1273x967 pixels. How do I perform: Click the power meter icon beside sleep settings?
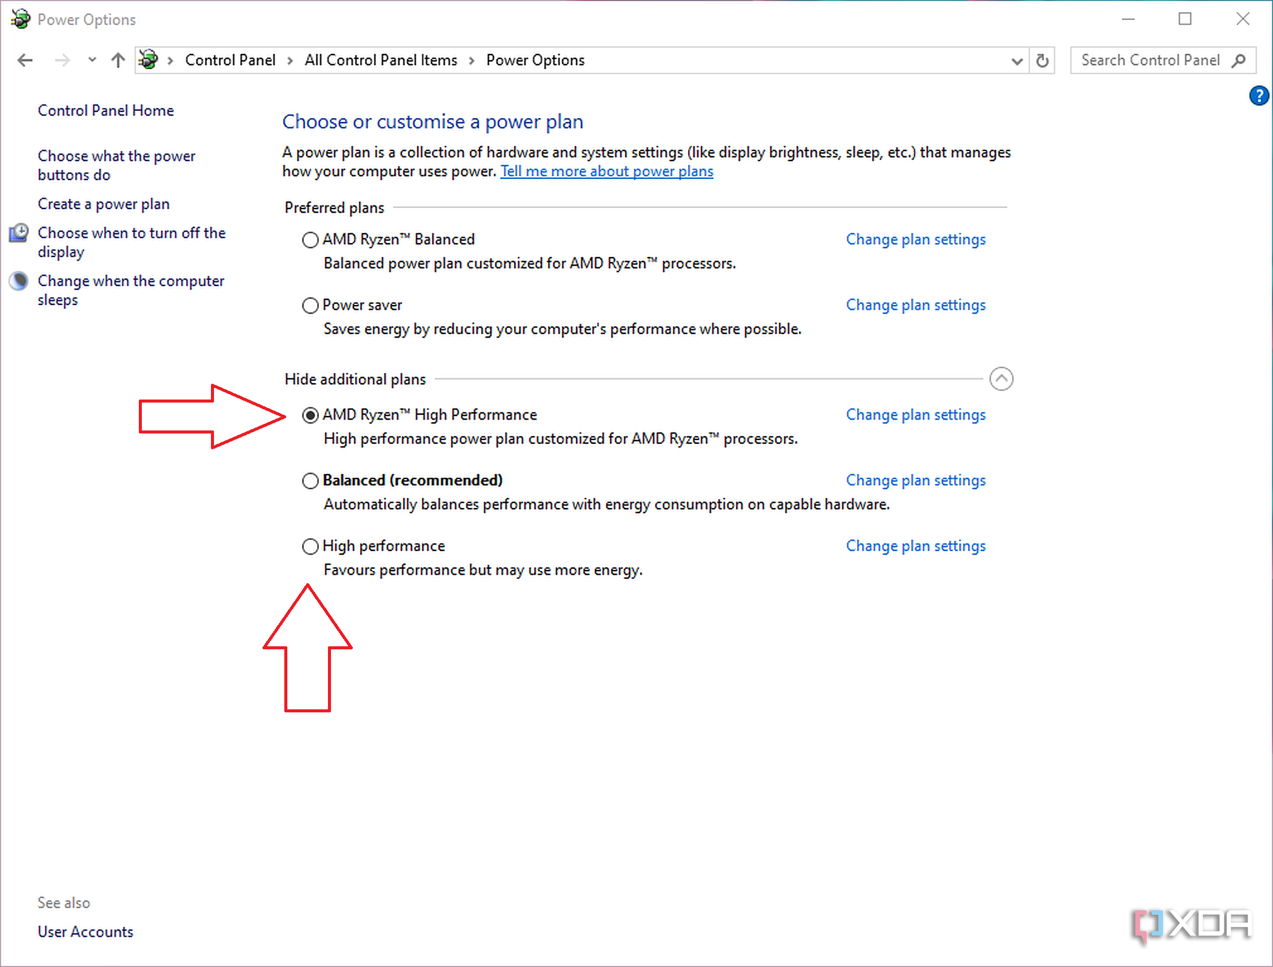click(x=18, y=281)
